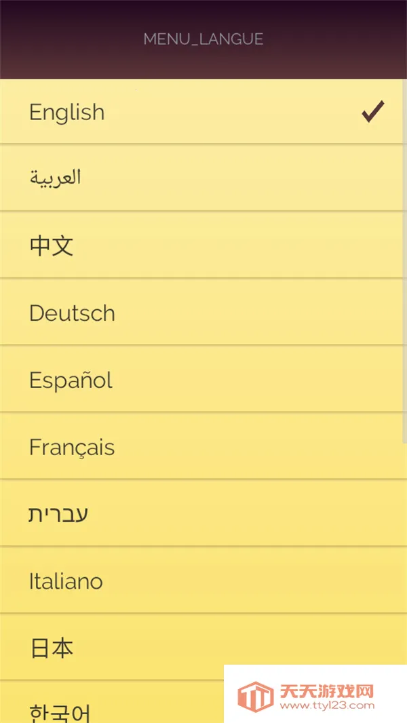Click the checkmark next to English
The width and height of the screenshot is (407, 723).
point(373,112)
